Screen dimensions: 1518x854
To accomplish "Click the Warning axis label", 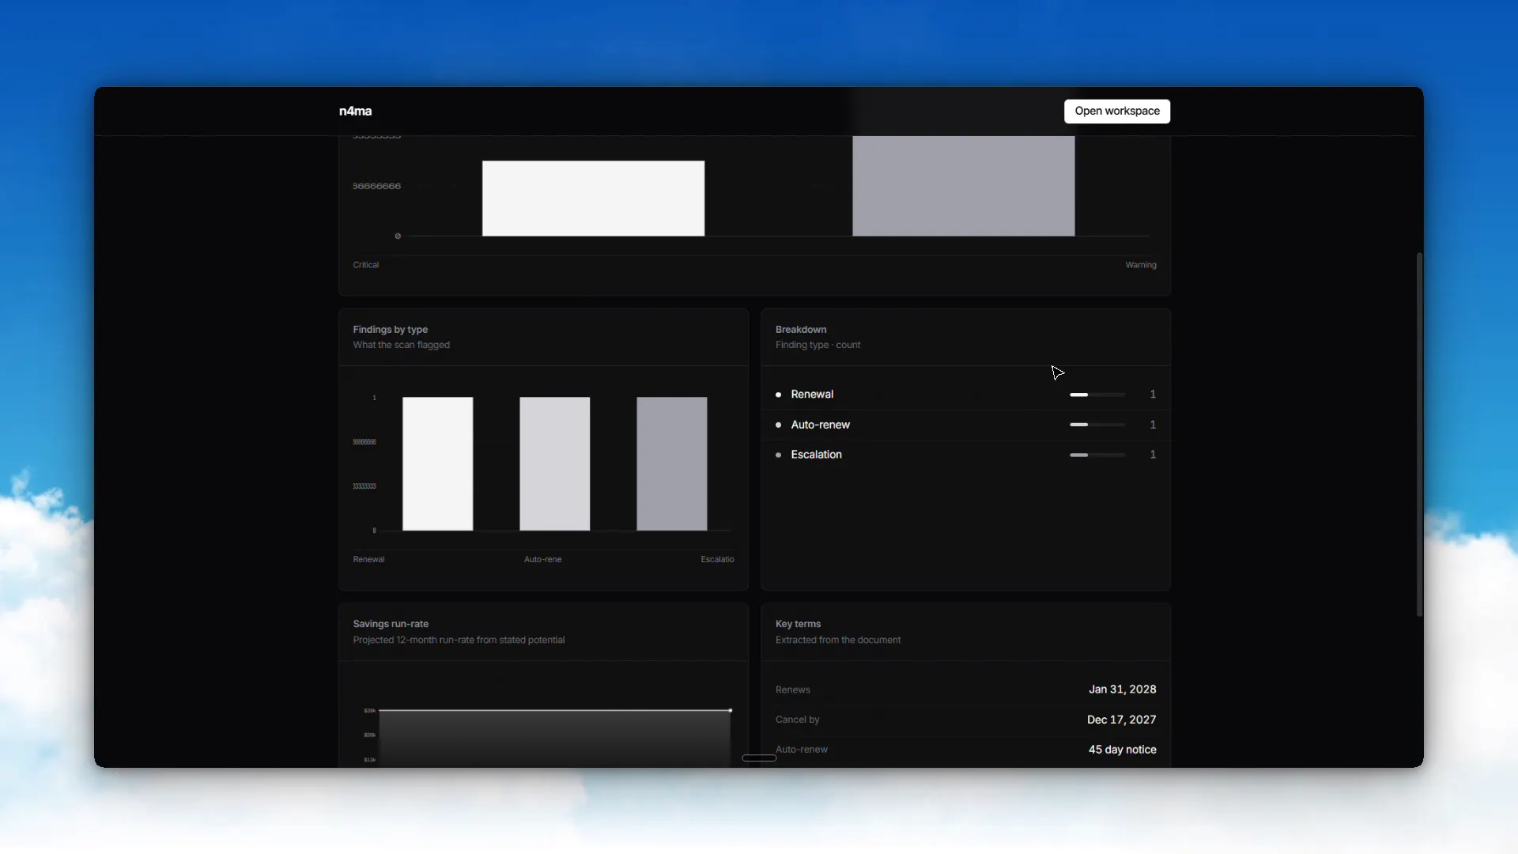I will click(1141, 265).
